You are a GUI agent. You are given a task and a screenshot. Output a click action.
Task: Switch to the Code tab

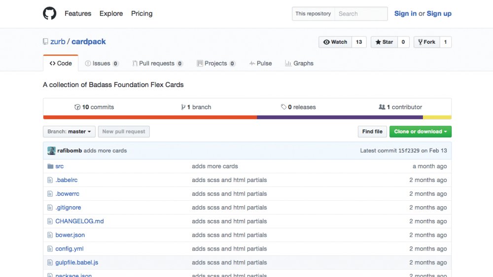(x=61, y=63)
